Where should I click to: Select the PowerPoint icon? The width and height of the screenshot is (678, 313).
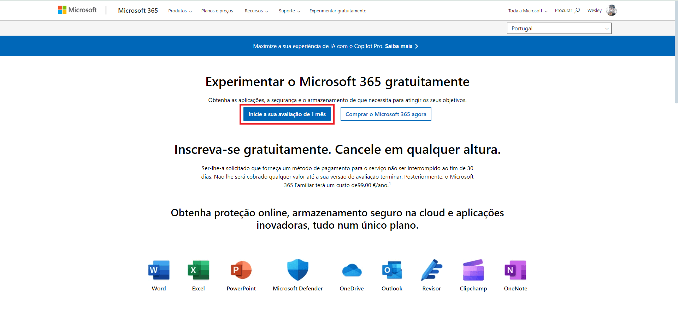[241, 270]
